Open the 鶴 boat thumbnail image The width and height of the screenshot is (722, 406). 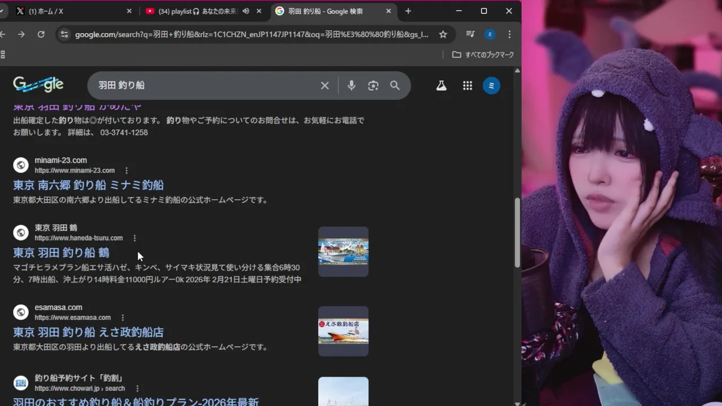click(343, 251)
